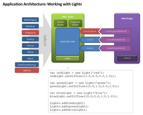
Task: Click the blue draw arrow
Action: pyautogui.click(x=90, y=48)
